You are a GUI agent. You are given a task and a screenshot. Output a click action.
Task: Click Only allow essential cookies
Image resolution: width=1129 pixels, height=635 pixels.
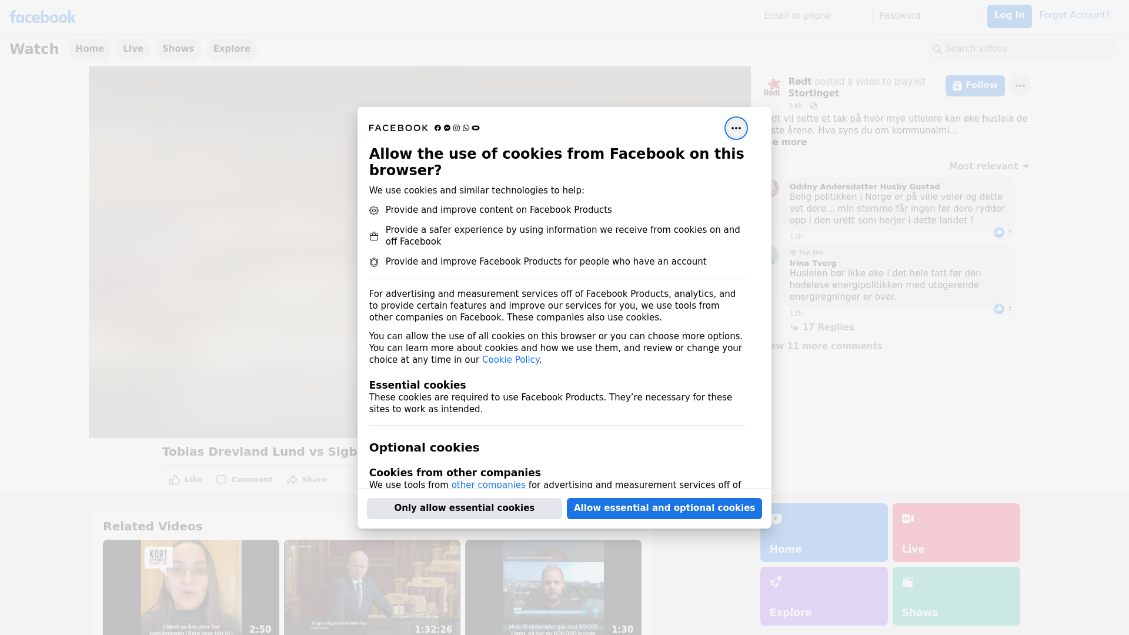click(465, 509)
